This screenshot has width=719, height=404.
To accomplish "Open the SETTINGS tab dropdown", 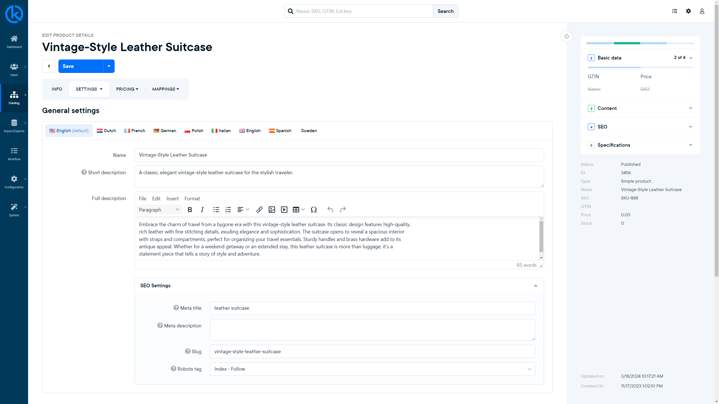I will click(89, 89).
